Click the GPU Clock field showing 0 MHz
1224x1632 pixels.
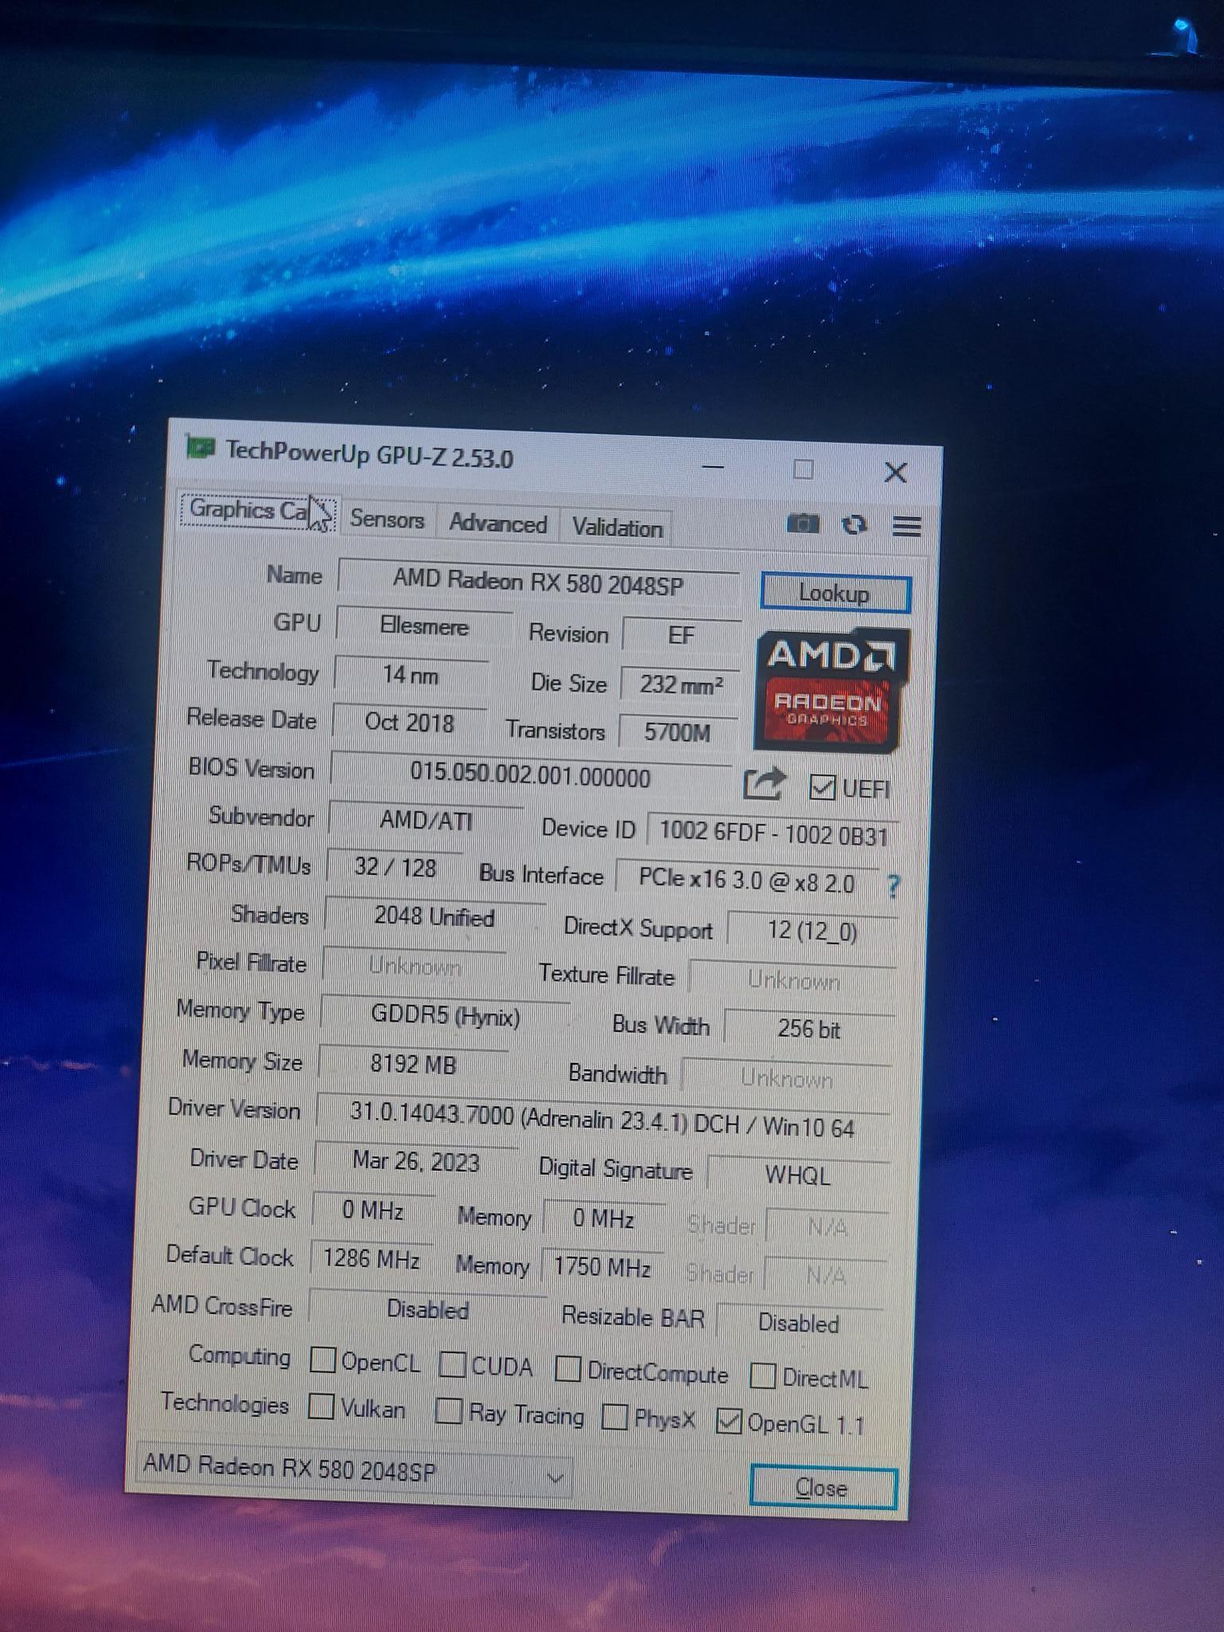pos(373,1210)
